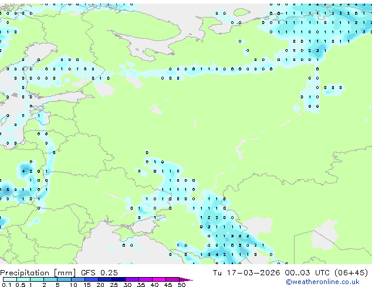
Task: Select the 5–10 mm legend color swatch
Action: 64,279
